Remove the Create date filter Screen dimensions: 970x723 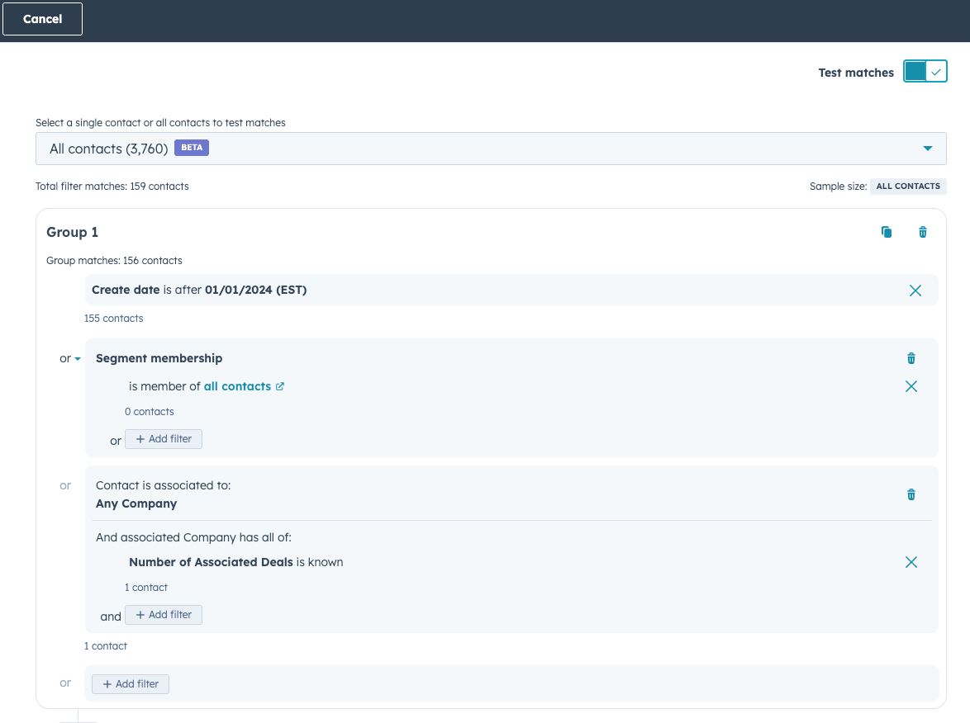[x=915, y=291]
